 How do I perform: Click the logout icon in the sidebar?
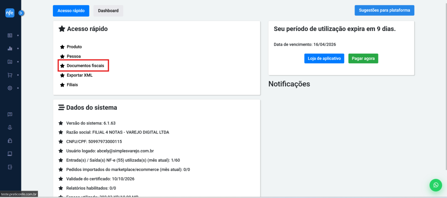10,167
